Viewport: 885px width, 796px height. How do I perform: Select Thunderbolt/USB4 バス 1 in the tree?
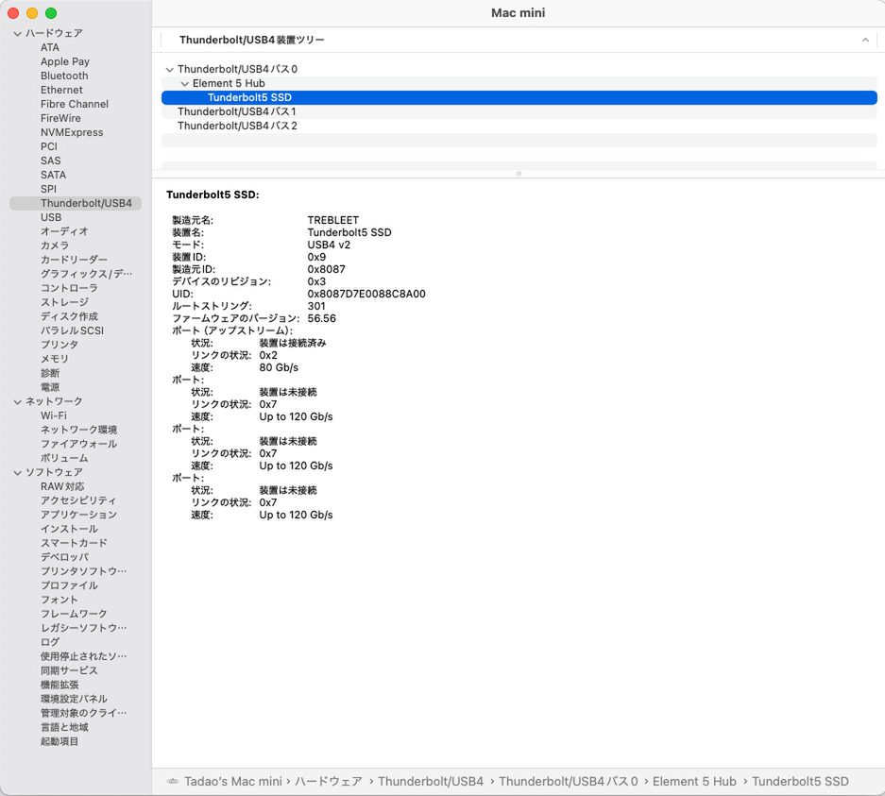pos(237,111)
